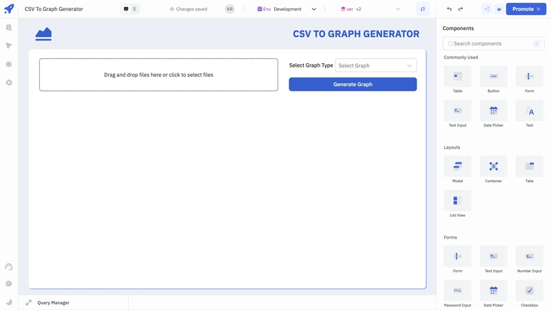The height and width of the screenshot is (310, 551).
Task: Open the Select Graph dropdown
Action: (375, 65)
